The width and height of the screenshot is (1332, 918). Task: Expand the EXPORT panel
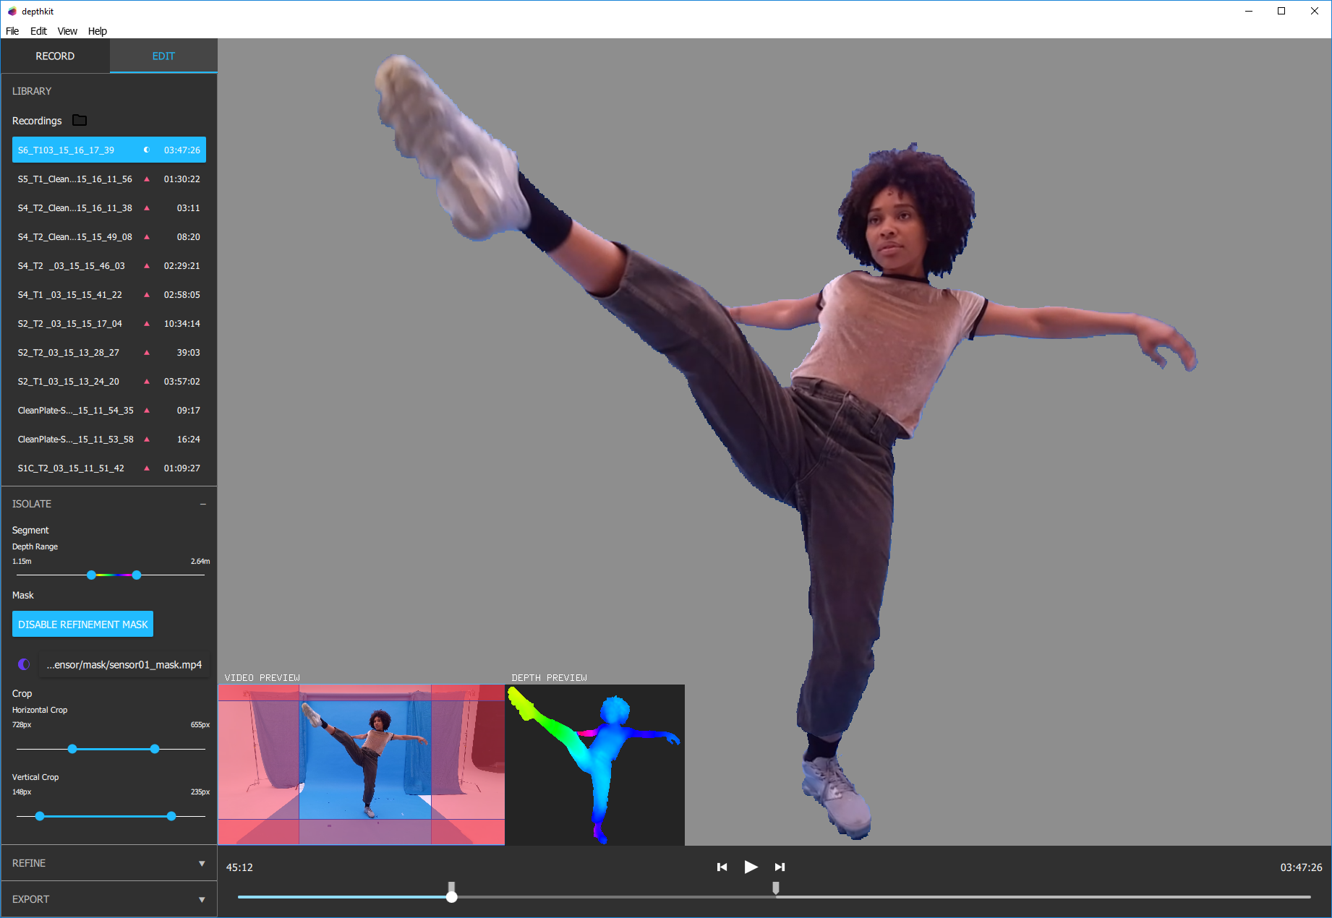(201, 899)
